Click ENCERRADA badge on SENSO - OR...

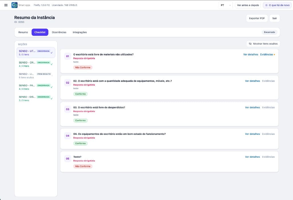click(x=43, y=63)
